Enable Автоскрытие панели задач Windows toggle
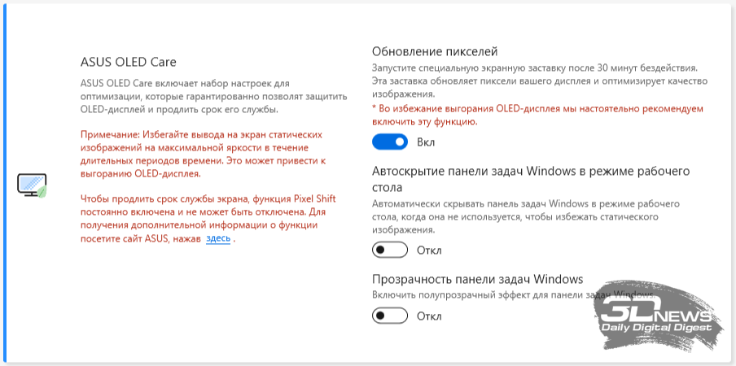 pyautogui.click(x=390, y=250)
